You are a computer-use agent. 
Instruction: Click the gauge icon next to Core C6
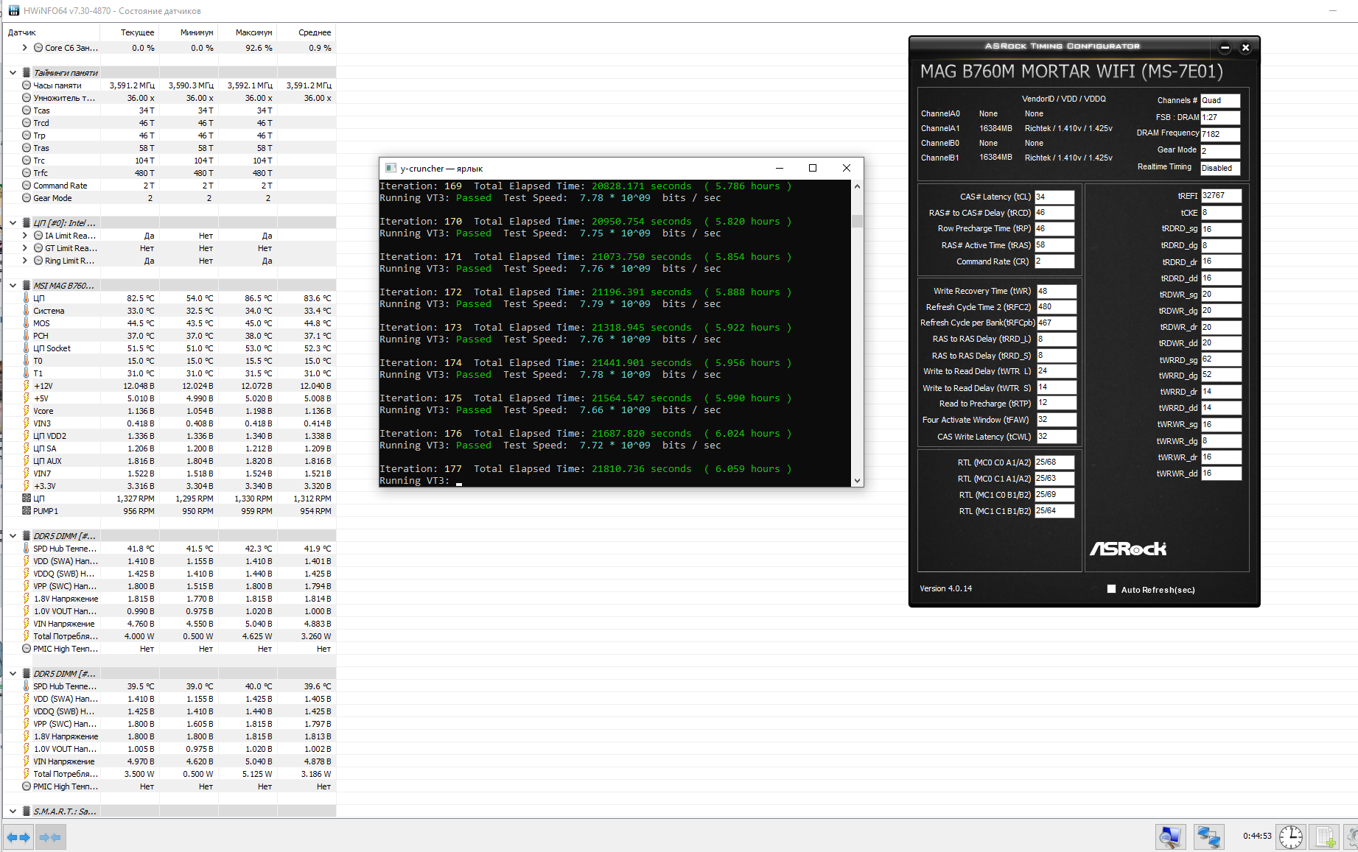pyautogui.click(x=38, y=48)
